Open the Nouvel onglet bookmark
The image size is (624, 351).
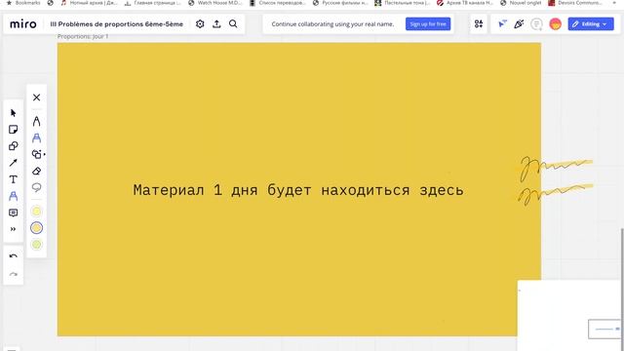521,3
